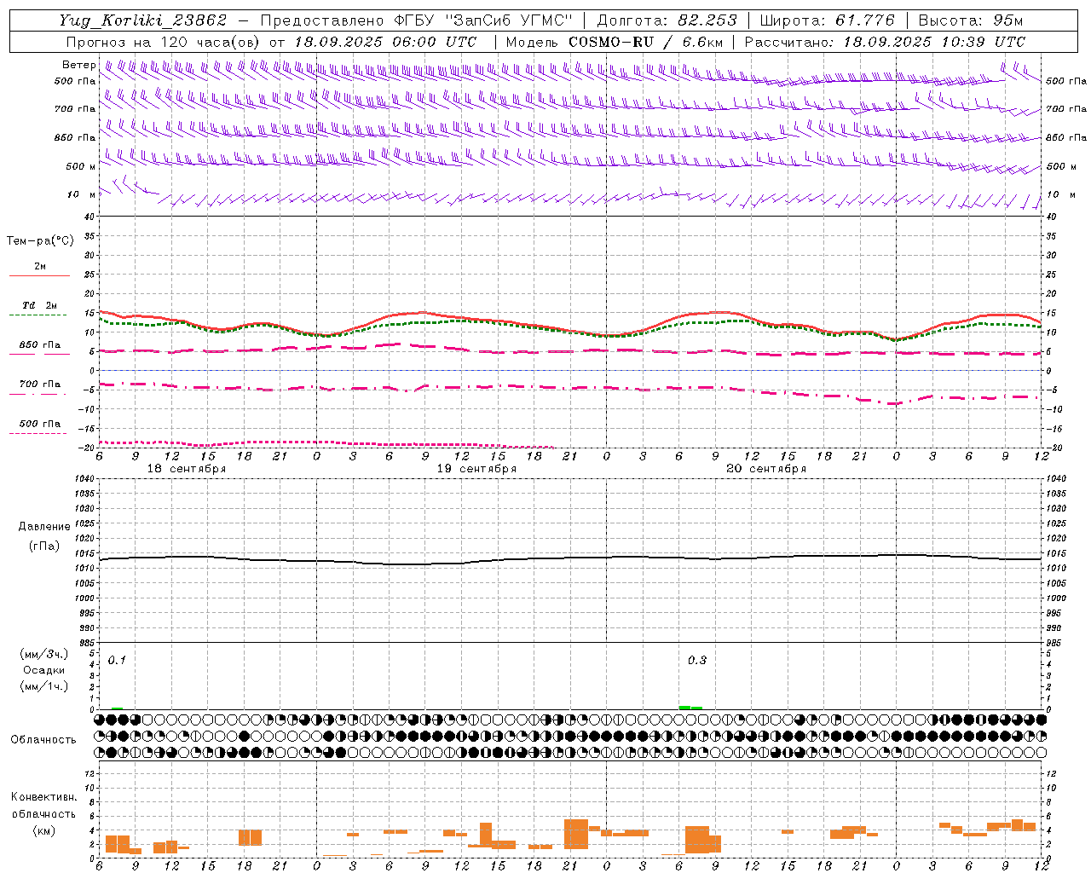Viewport: 1091px width, 873px height.
Task: Click the Долгота: 82.253 header value
Action: click(667, 20)
